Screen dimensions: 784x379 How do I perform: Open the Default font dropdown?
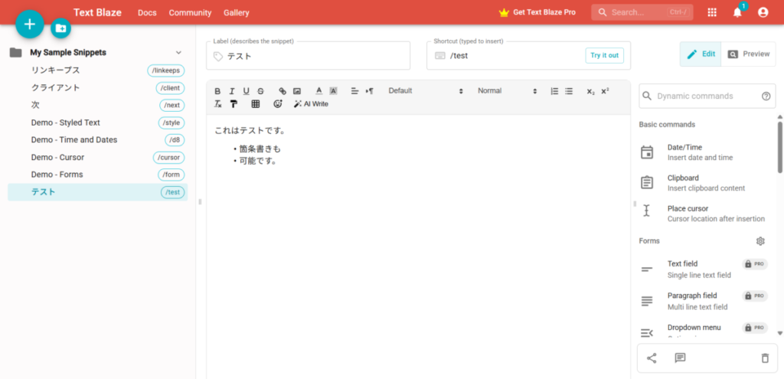coord(425,91)
